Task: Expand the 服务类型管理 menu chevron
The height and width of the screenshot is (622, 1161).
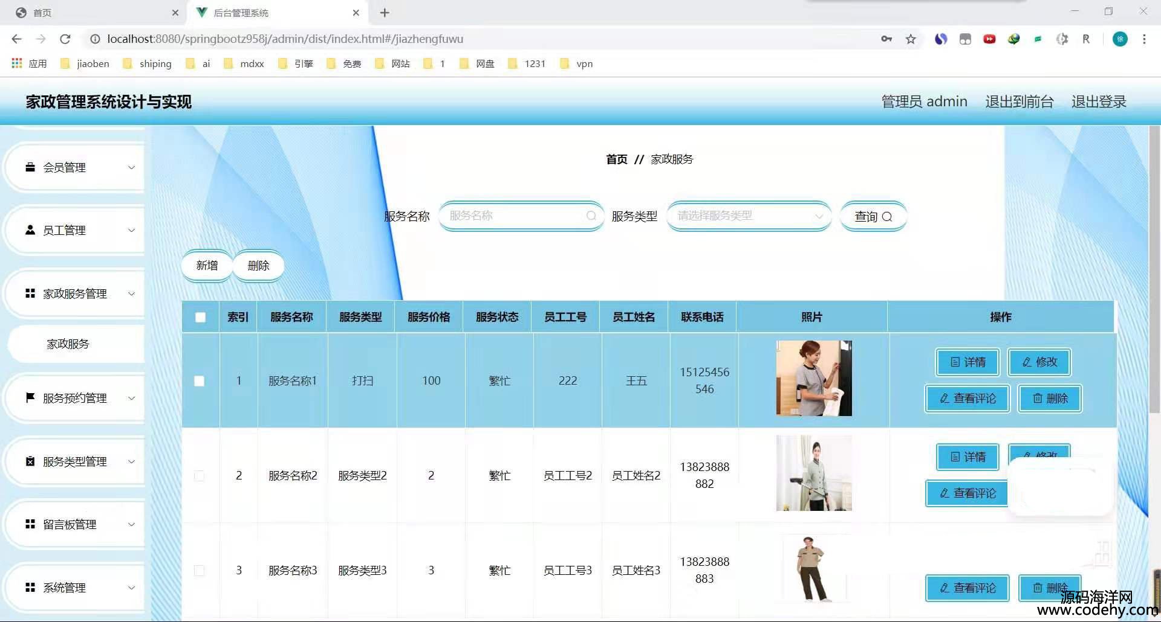Action: (131, 461)
